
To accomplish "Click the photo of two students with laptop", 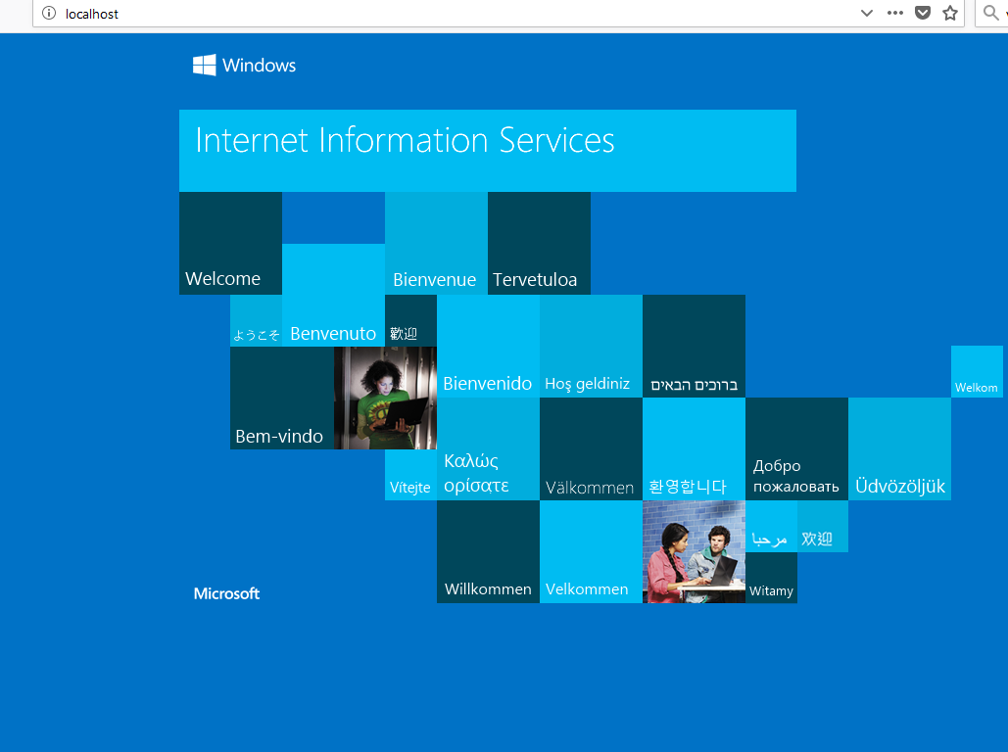I will (x=694, y=551).
